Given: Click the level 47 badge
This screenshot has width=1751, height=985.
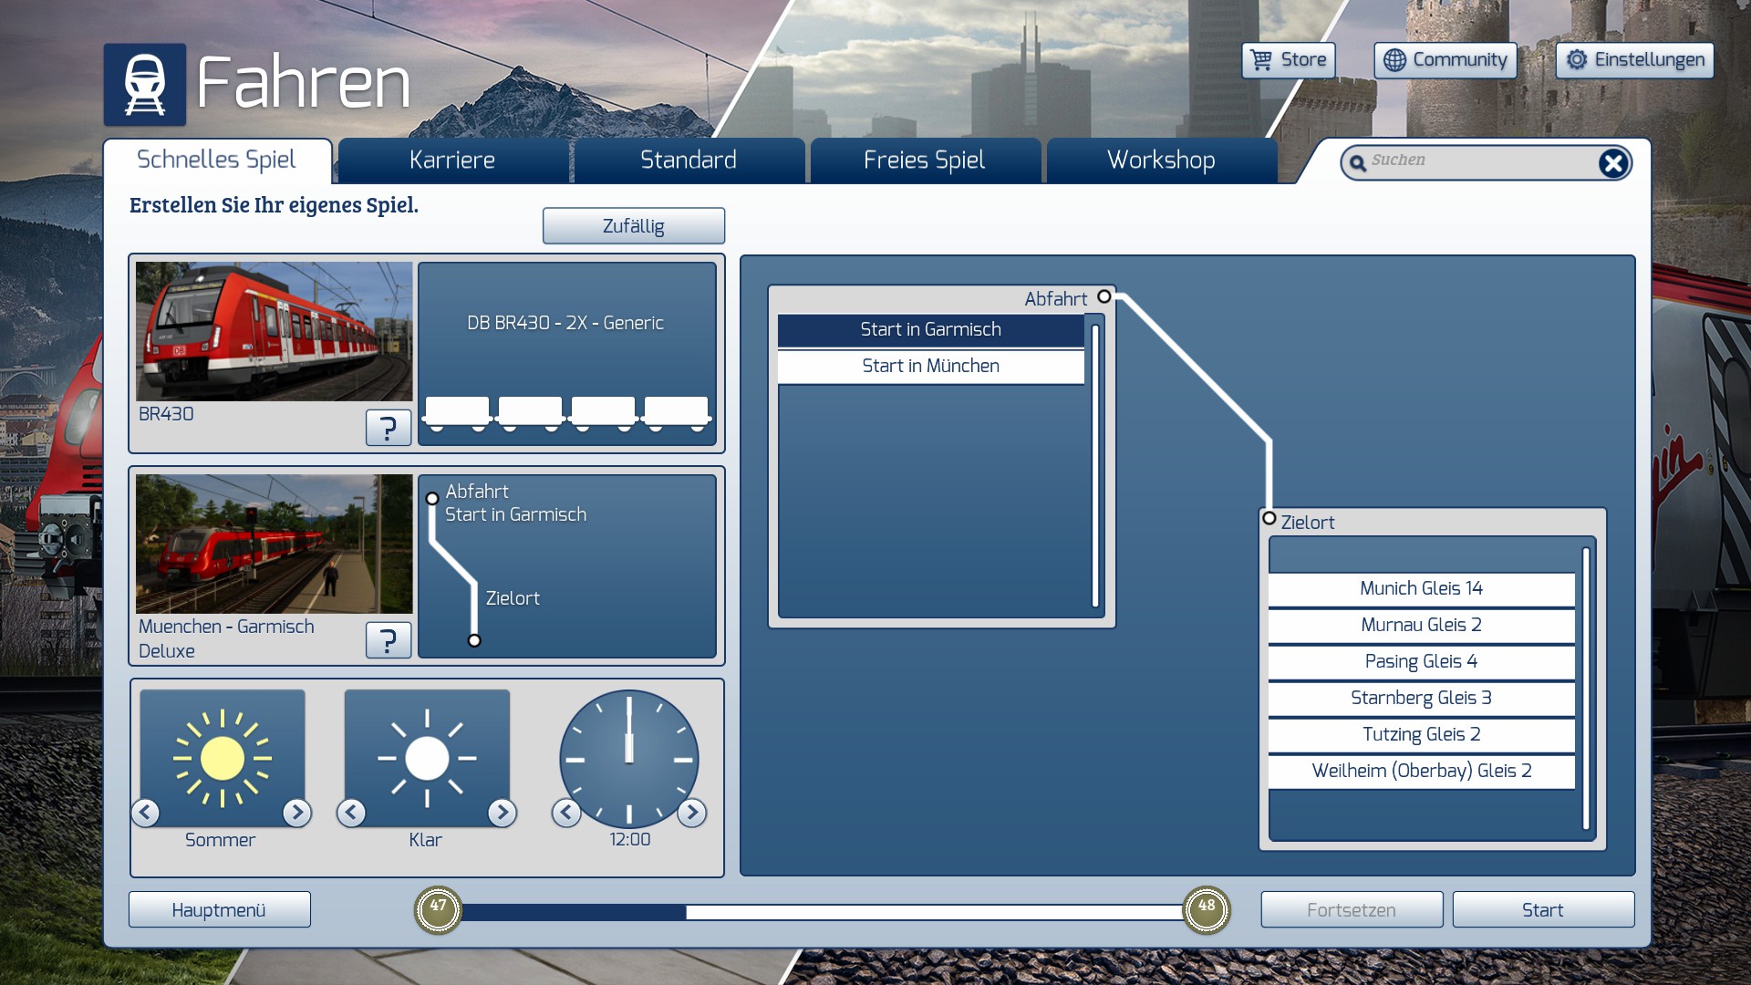Looking at the screenshot, I should click(x=438, y=909).
